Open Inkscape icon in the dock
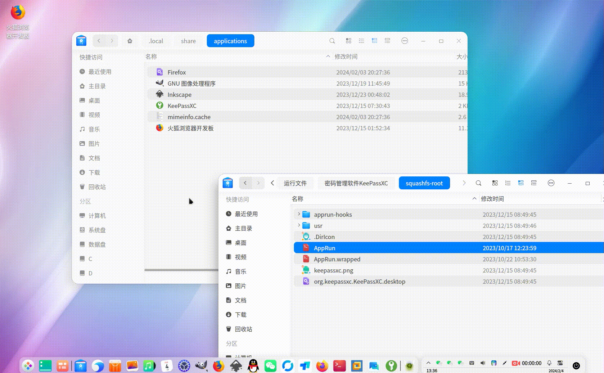The width and height of the screenshot is (604, 373). [x=236, y=366]
